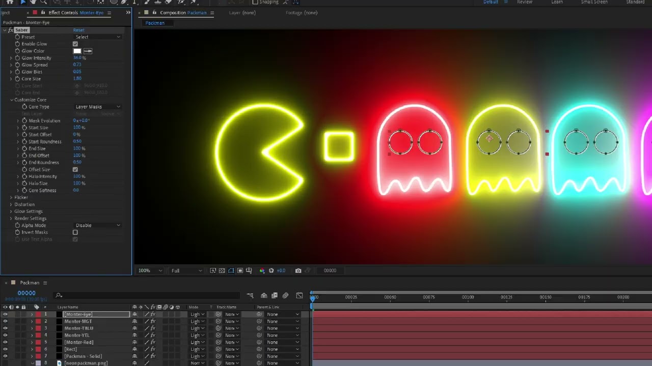The height and width of the screenshot is (366, 652).
Task: Choose the Selection arrow tool
Action: click(23, 2)
